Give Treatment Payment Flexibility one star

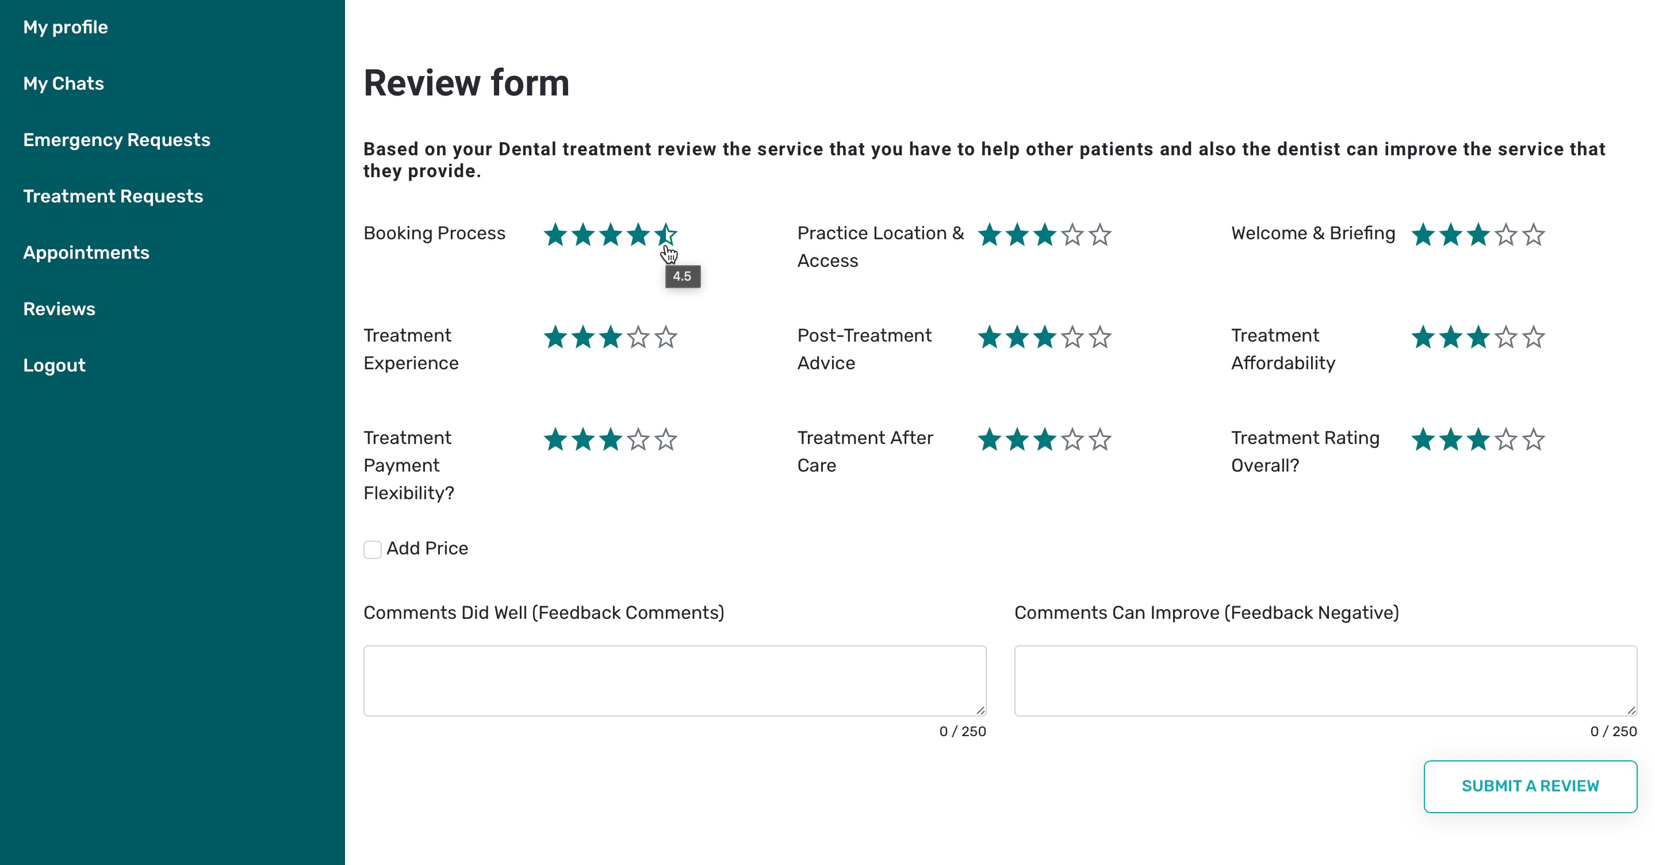click(x=556, y=439)
